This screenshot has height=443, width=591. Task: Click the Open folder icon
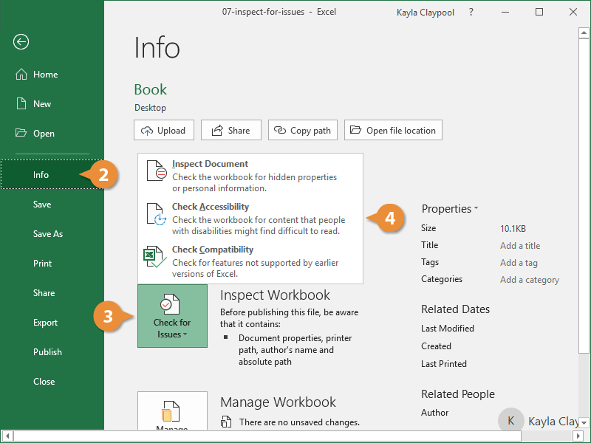click(21, 134)
